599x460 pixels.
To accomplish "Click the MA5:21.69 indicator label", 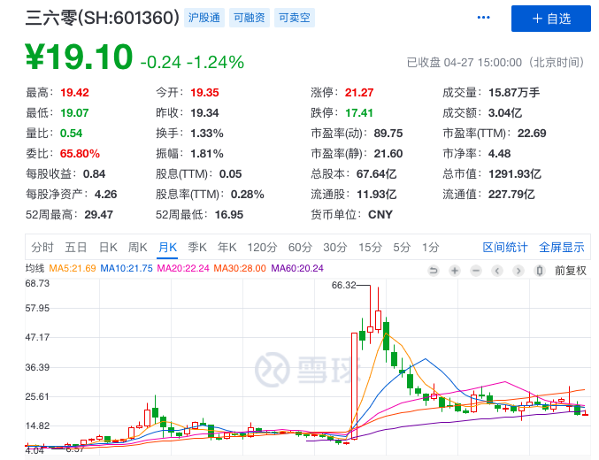I will coord(73,268).
